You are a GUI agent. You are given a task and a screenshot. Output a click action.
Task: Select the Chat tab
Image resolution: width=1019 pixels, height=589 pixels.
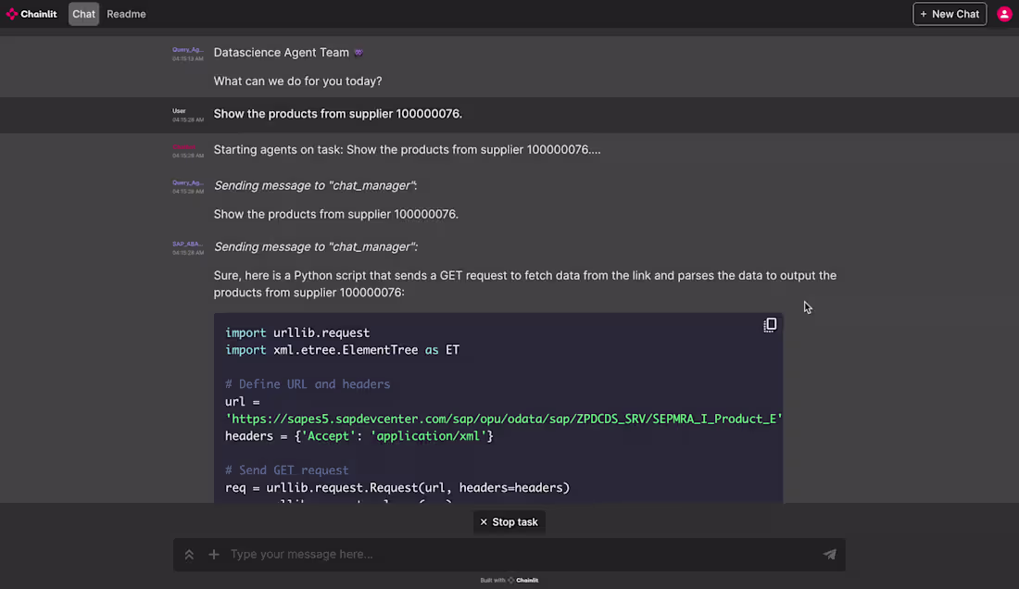point(84,14)
